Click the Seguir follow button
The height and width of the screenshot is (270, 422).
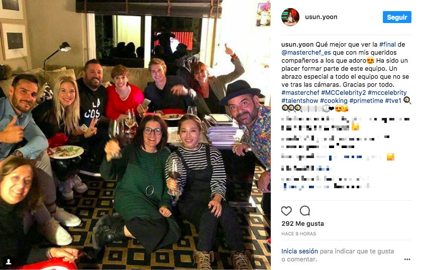397,17
